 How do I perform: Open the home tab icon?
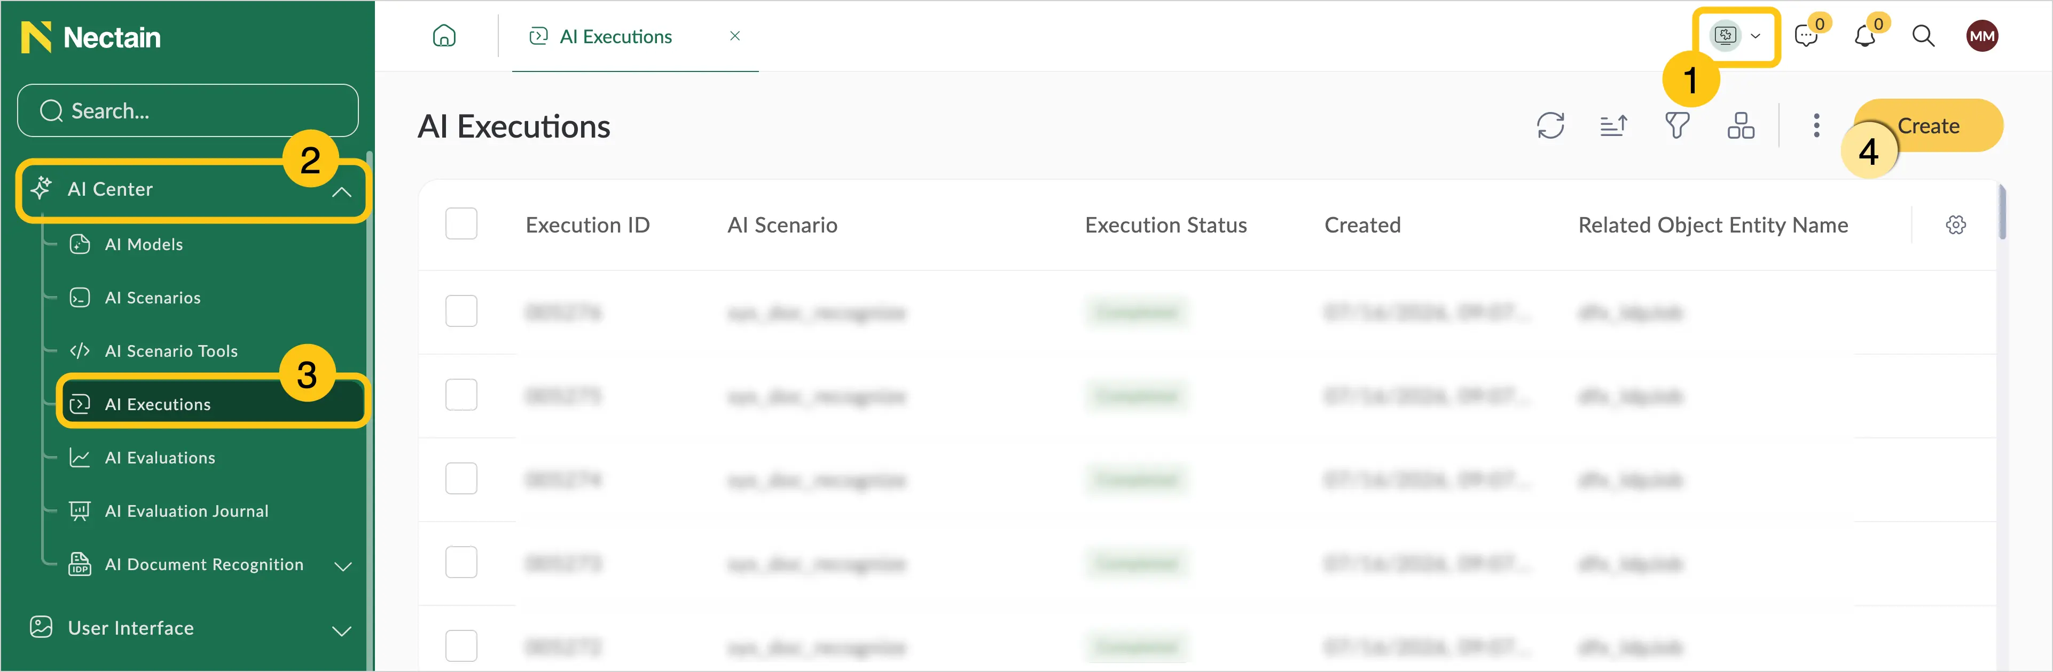[444, 36]
